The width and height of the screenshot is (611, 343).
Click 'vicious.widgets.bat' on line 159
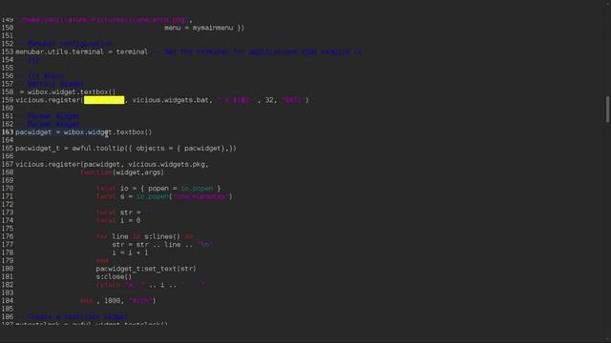pos(170,100)
